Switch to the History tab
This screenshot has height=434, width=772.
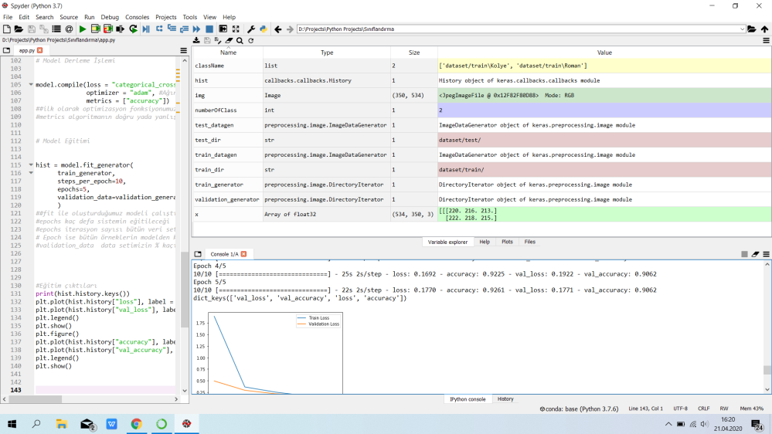505,399
